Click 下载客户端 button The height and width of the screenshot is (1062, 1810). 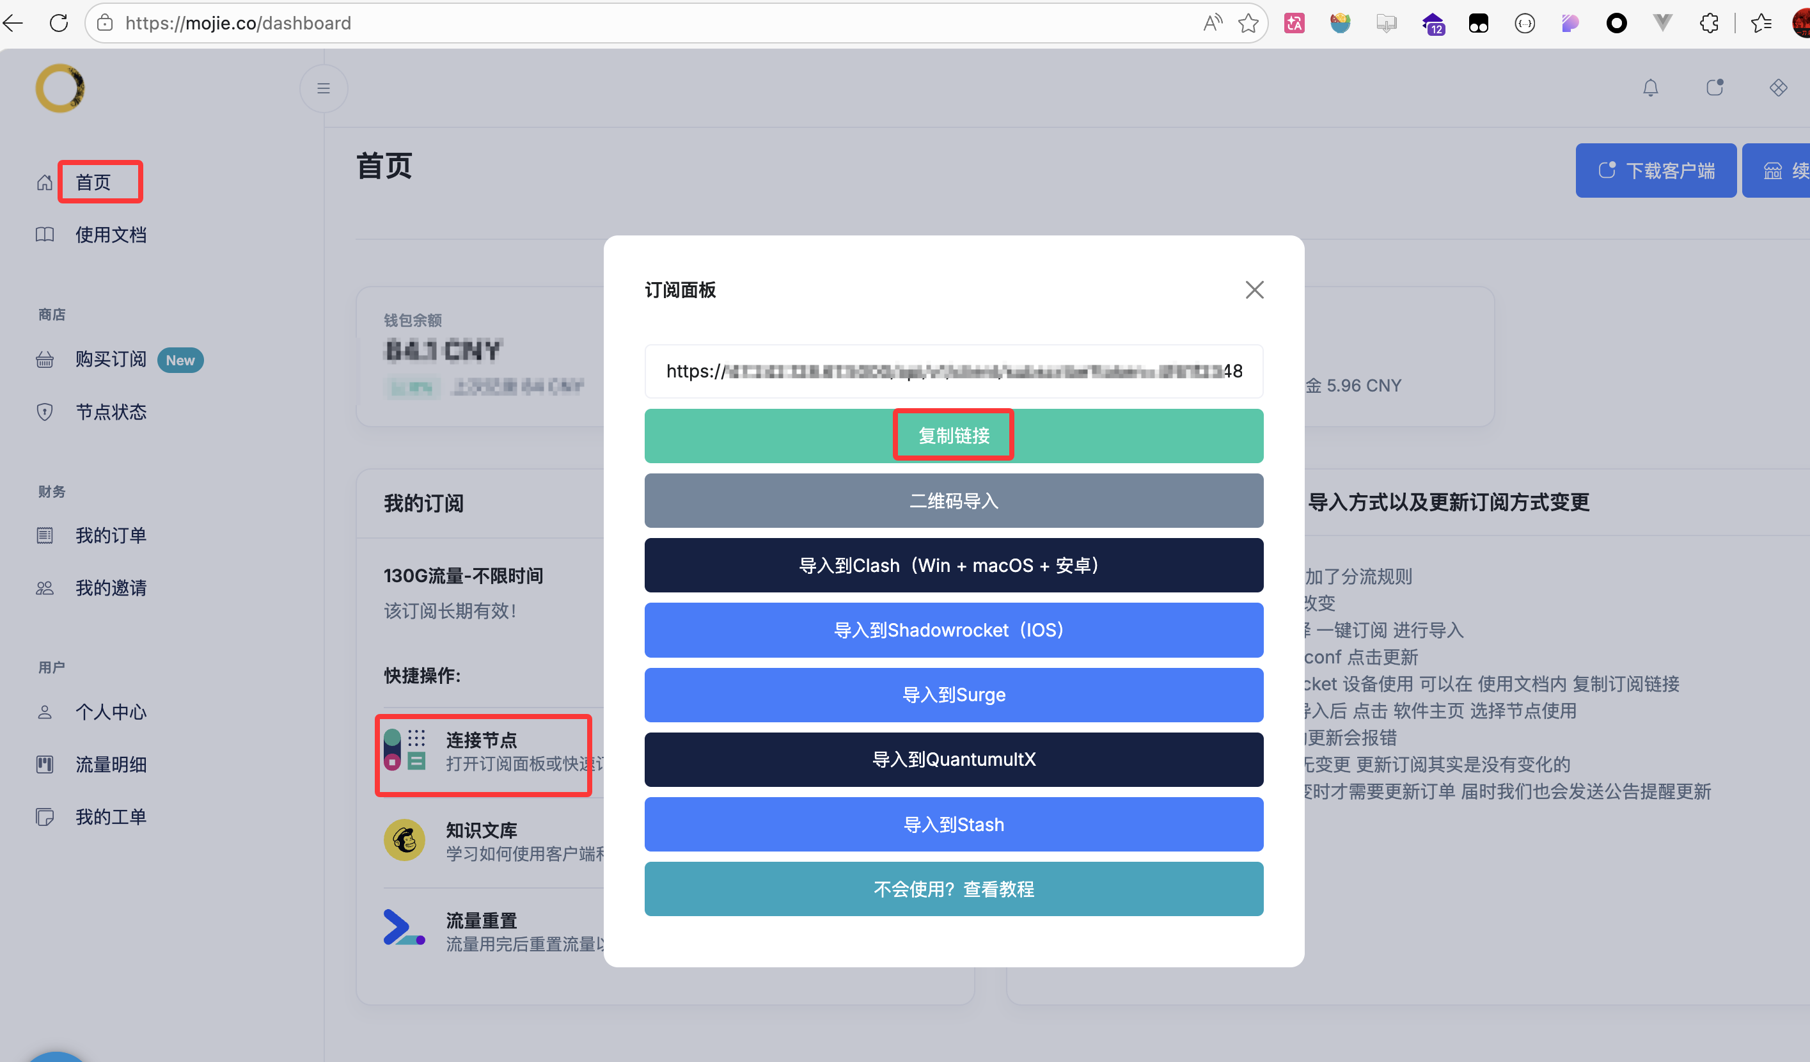coord(1656,170)
